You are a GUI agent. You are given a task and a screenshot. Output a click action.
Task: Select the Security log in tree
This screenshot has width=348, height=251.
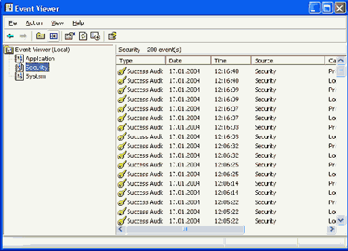tap(37, 67)
